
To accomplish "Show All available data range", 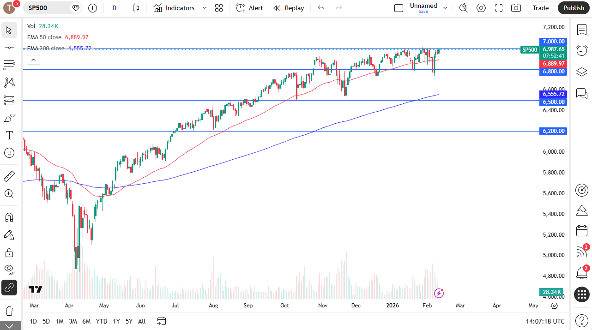I will point(142,321).
